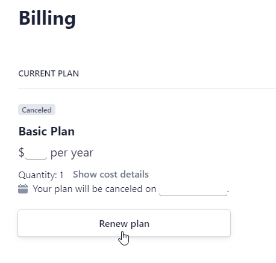The image size is (276, 263).
Task: Click the Renew plan button
Action: point(124,223)
